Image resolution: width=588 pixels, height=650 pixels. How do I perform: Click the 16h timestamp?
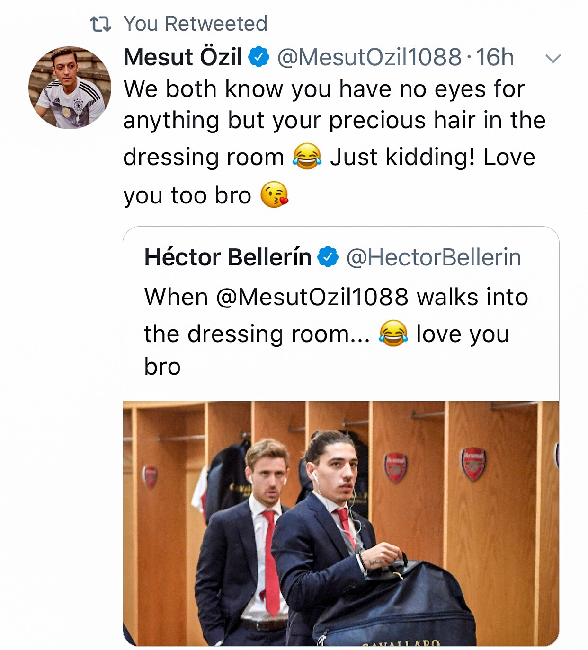point(495,57)
